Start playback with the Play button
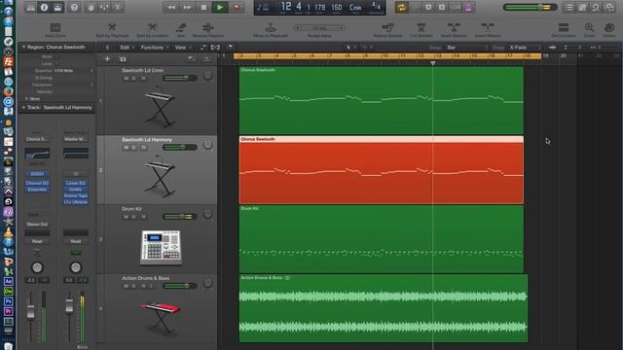The image size is (623, 350). [220, 7]
